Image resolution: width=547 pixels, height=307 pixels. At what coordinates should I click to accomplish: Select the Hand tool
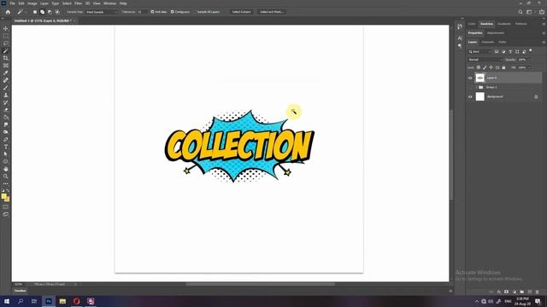point(6,169)
